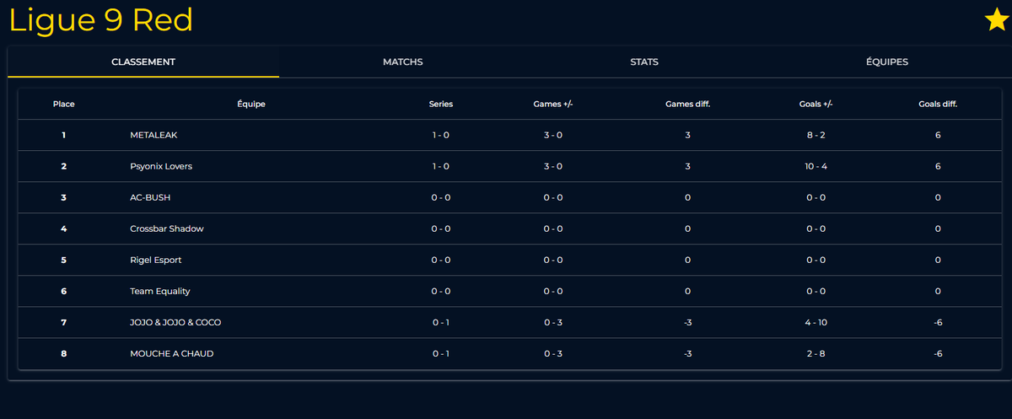The image size is (1012, 419).
Task: Select METALEAK's goals diff value 6
Action: point(938,135)
